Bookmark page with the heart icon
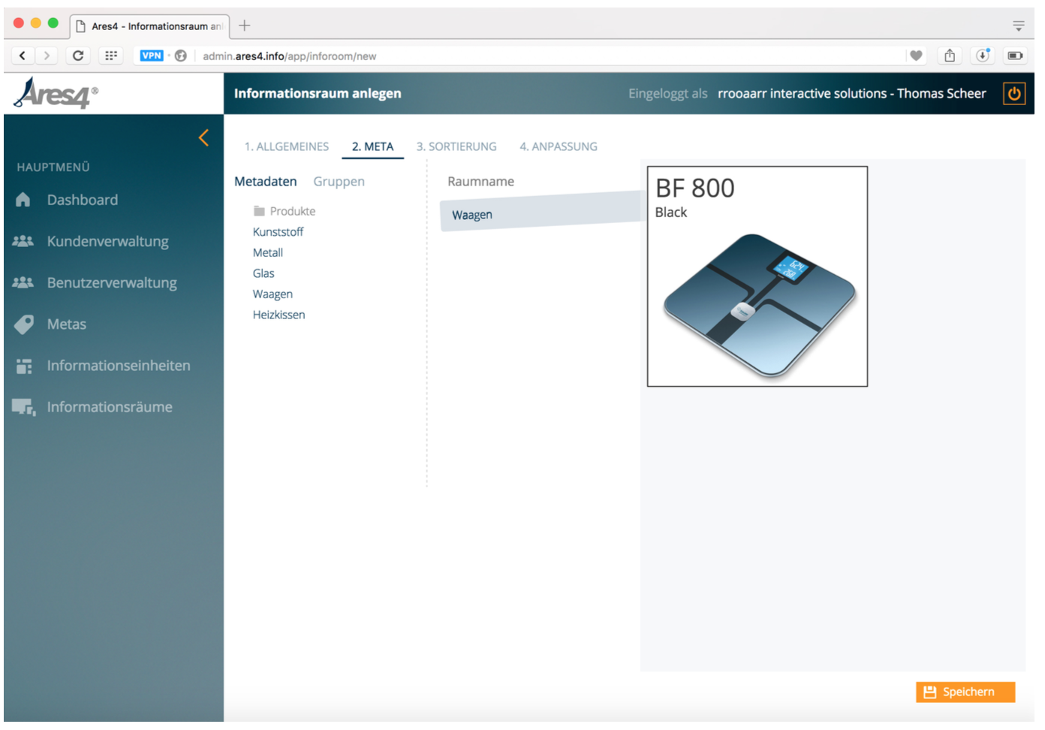Image resolution: width=1045 pixels, height=730 pixels. [916, 56]
